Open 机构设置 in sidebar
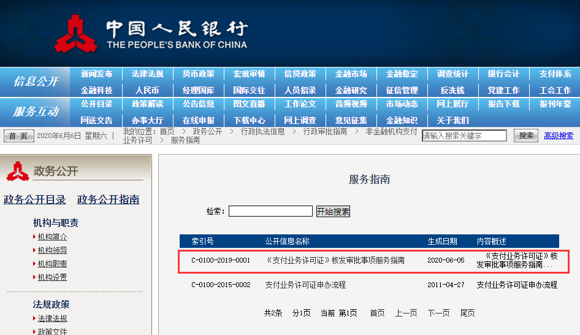Viewport: 580px width, 335px height. pyautogui.click(x=52, y=277)
